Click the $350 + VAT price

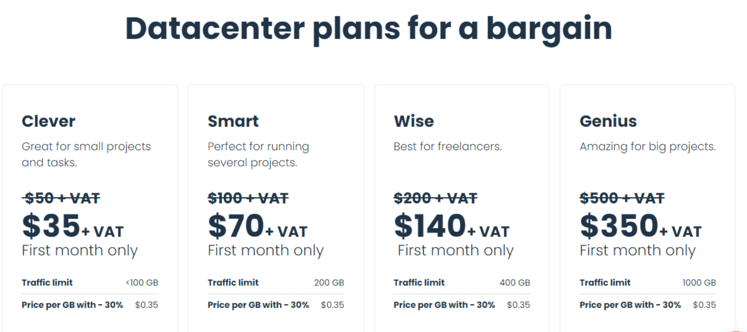click(x=641, y=226)
